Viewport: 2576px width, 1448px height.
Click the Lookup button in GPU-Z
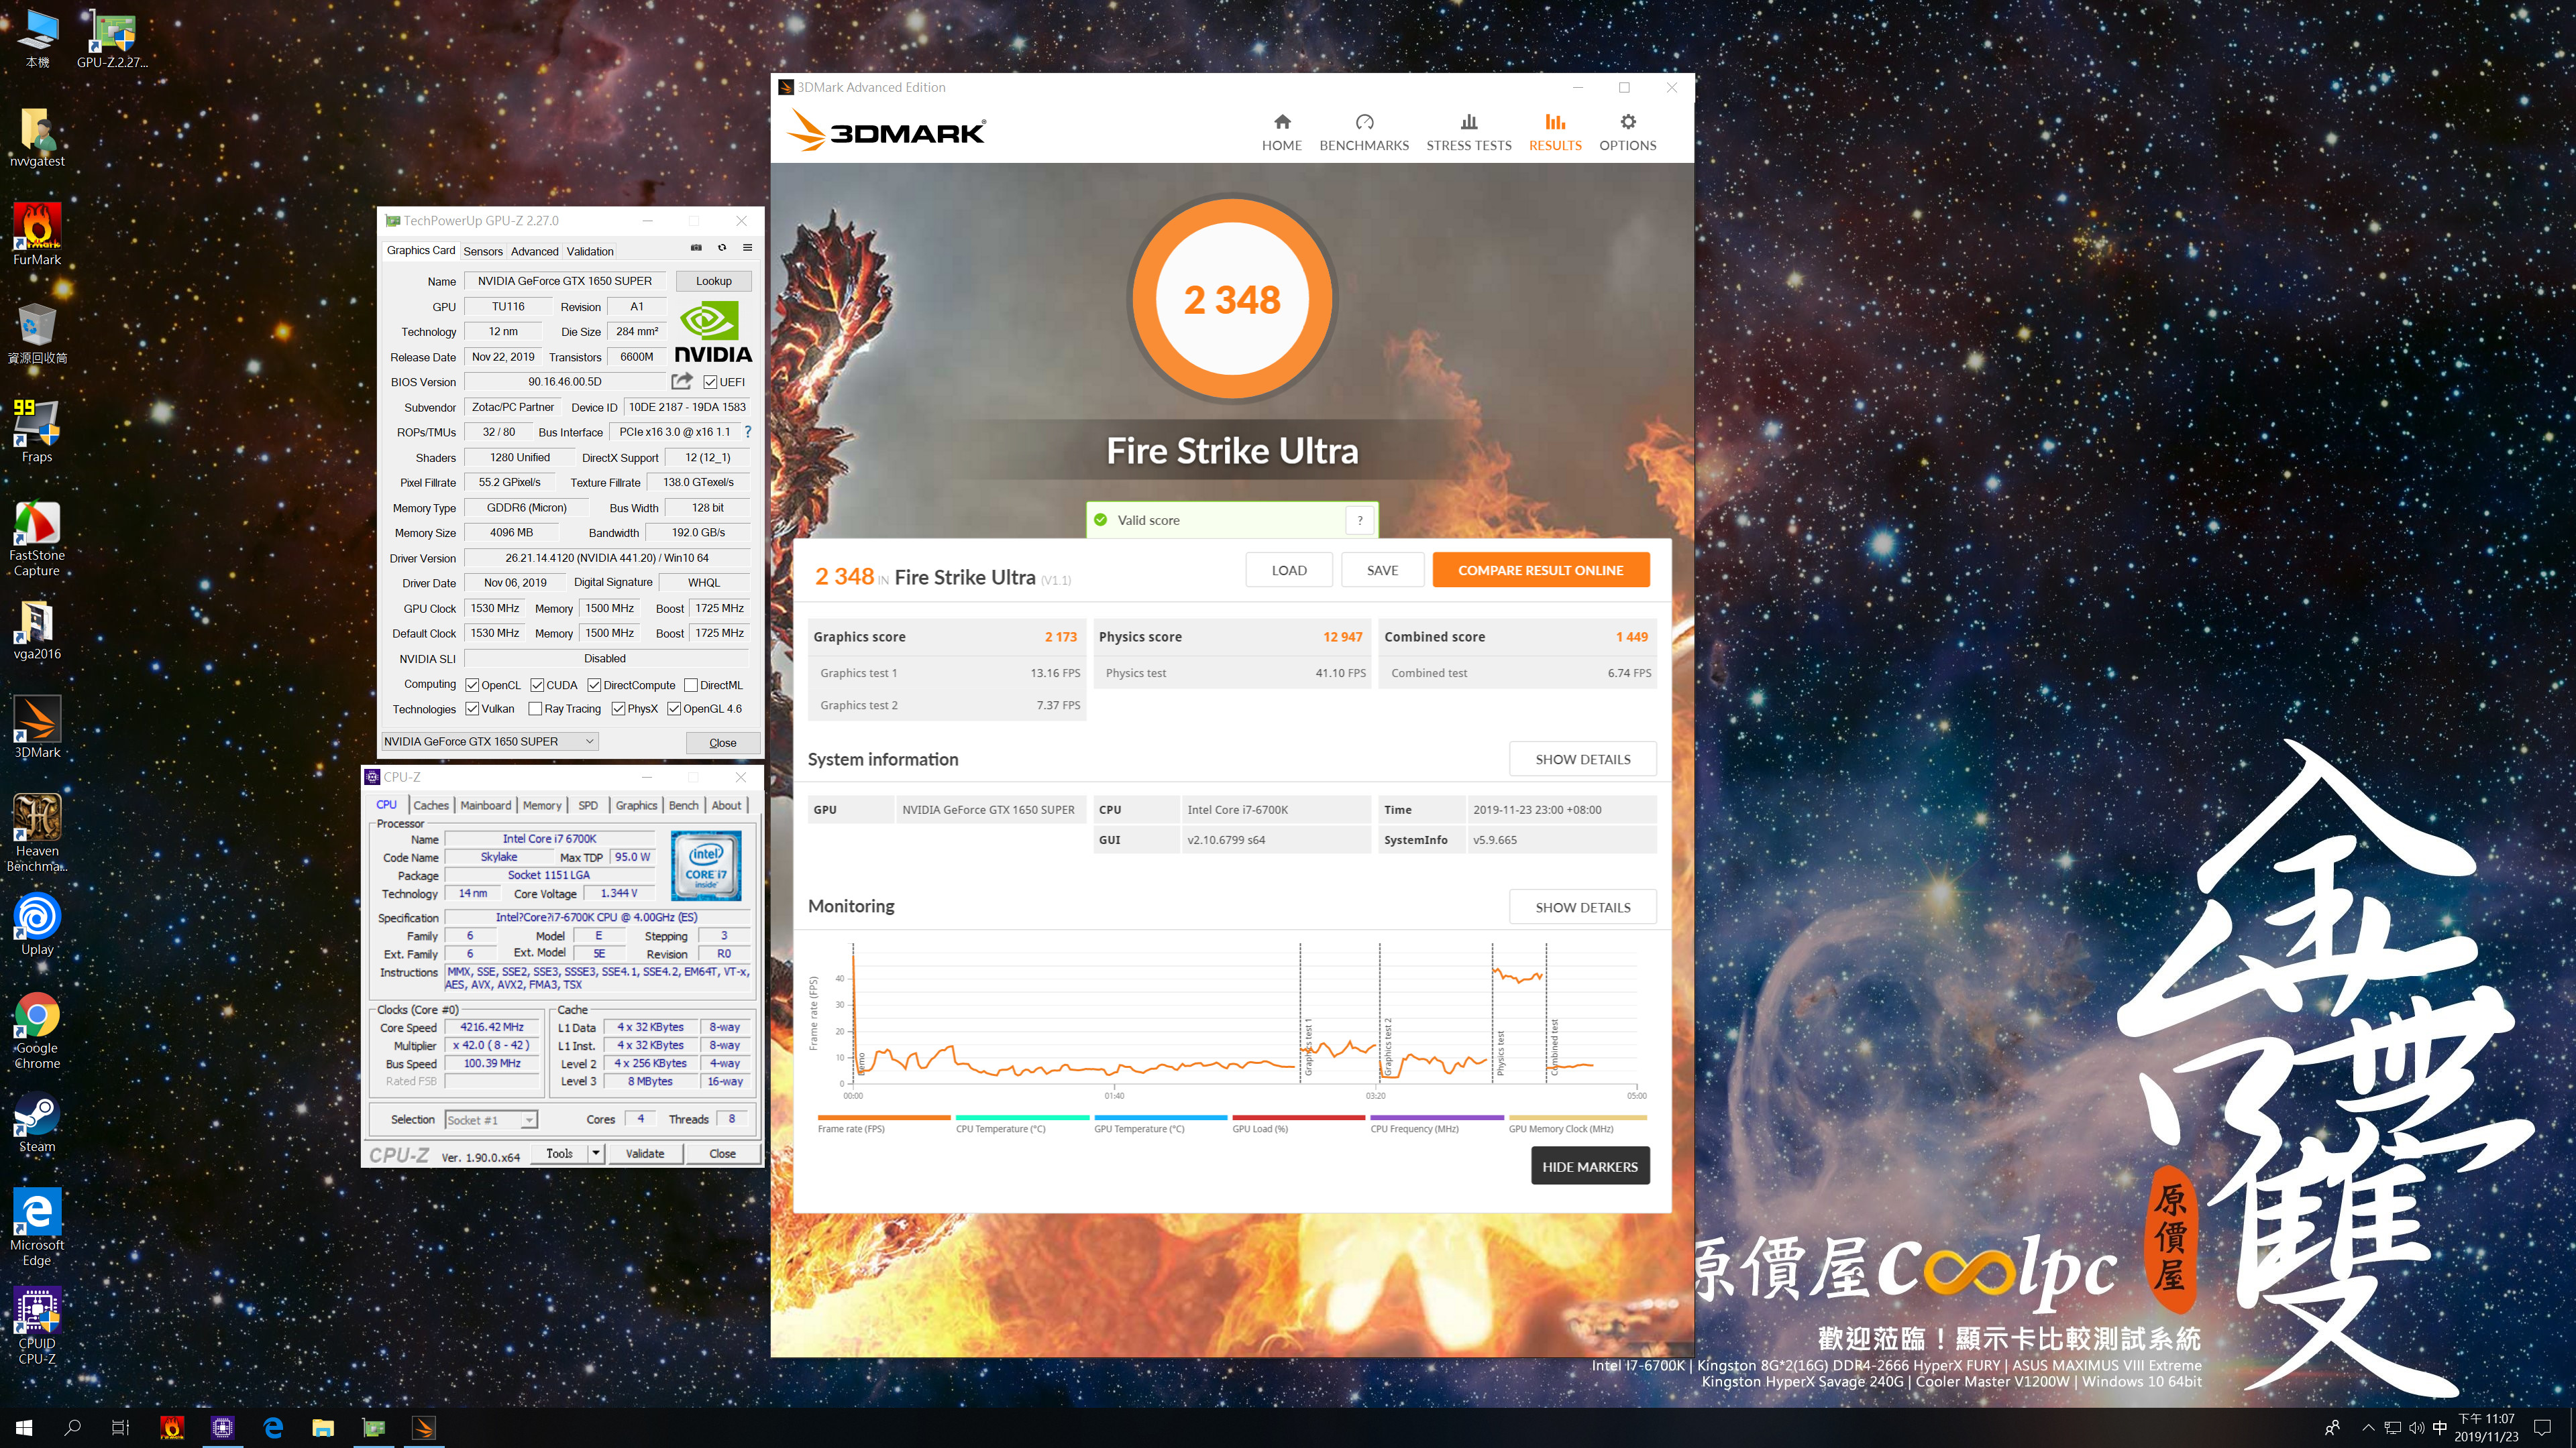point(713,281)
